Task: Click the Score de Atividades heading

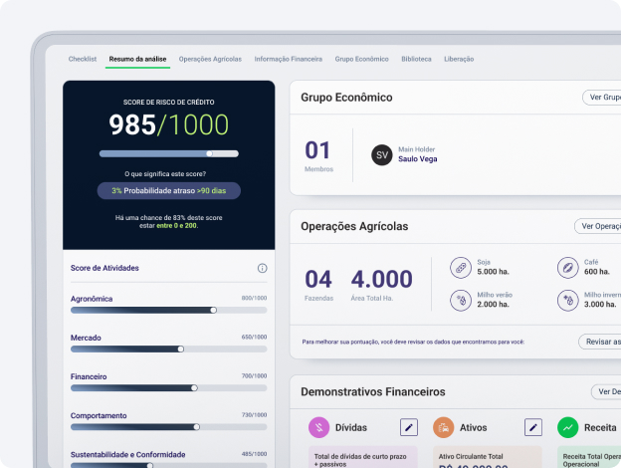Action: [104, 268]
